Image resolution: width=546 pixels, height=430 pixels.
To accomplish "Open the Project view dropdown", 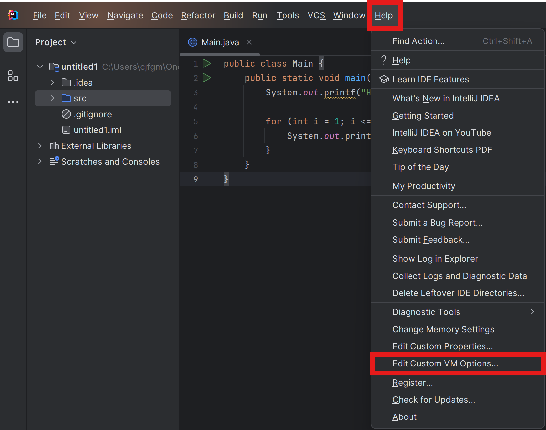I will [x=74, y=42].
